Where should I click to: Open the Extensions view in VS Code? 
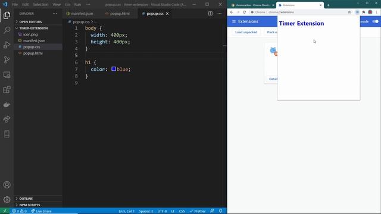[x=7, y=90]
